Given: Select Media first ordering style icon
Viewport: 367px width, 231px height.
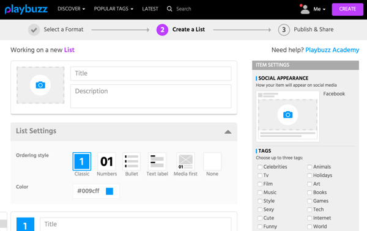Looking at the screenshot, I should pos(185,161).
